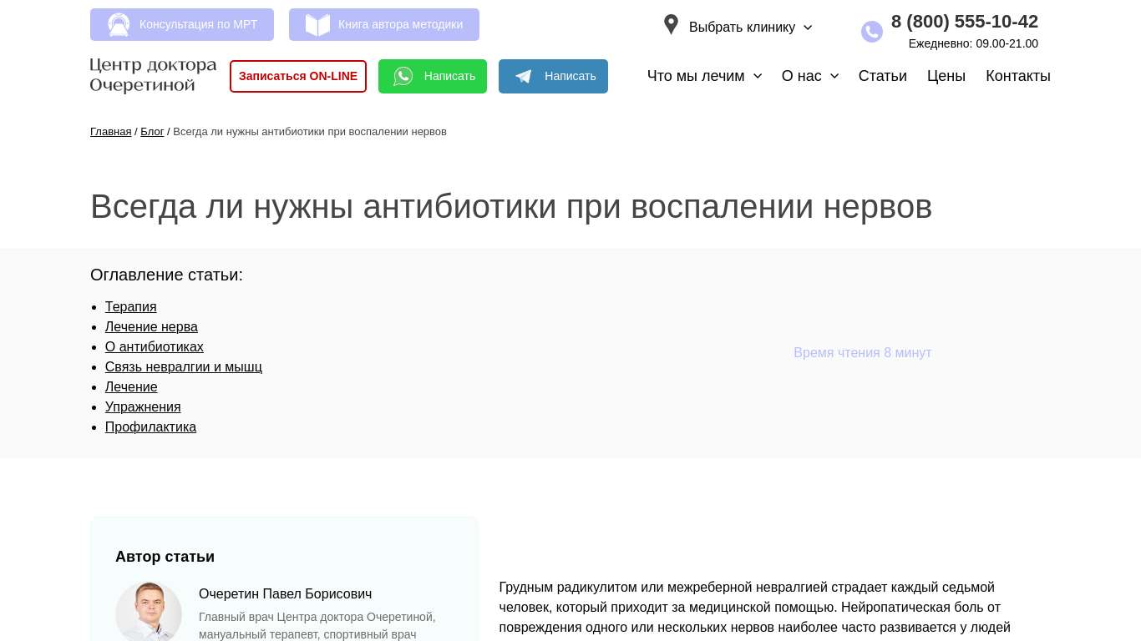Image resolution: width=1141 pixels, height=641 pixels.
Task: Jump to the Связь невралгии и мышц section
Action: [183, 367]
